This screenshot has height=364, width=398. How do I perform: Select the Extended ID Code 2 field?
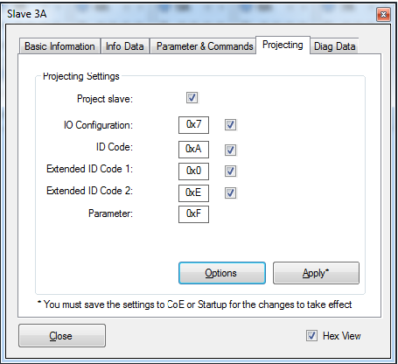point(193,192)
